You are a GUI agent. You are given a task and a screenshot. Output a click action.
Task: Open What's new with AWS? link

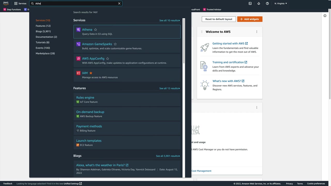[x=227, y=81]
